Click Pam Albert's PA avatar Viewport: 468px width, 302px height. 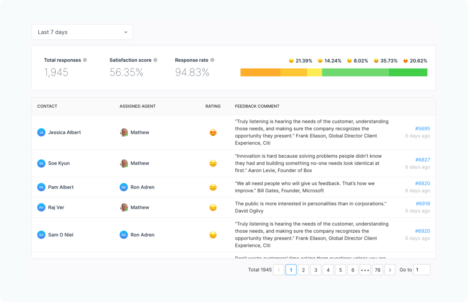tap(41, 187)
